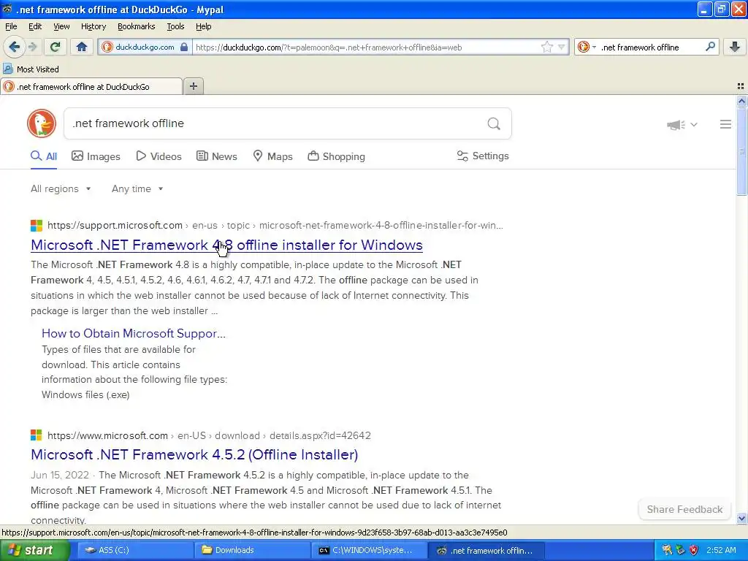Open the File menu

coord(11,26)
